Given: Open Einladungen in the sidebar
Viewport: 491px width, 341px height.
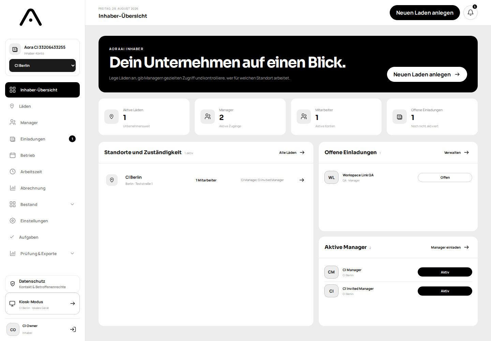Looking at the screenshot, I should pos(43,139).
